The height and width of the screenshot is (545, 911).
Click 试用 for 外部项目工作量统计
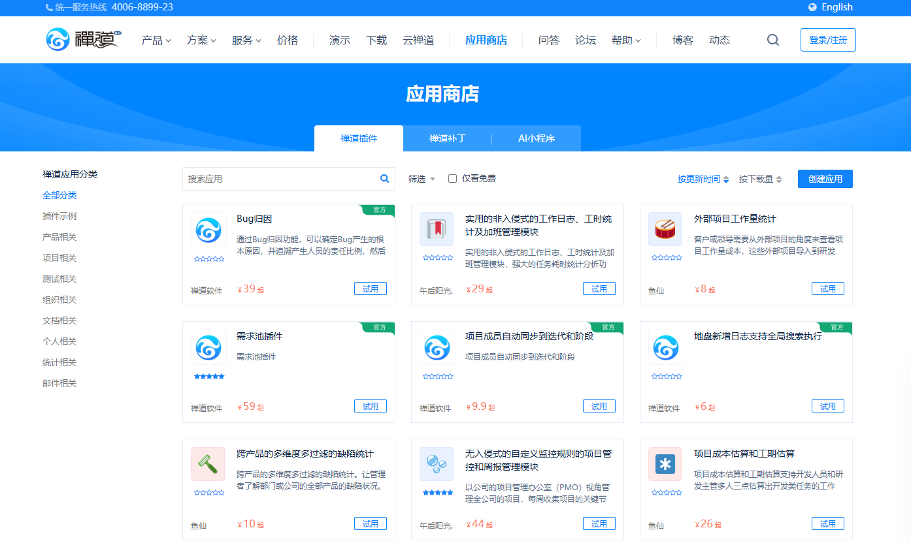(828, 288)
